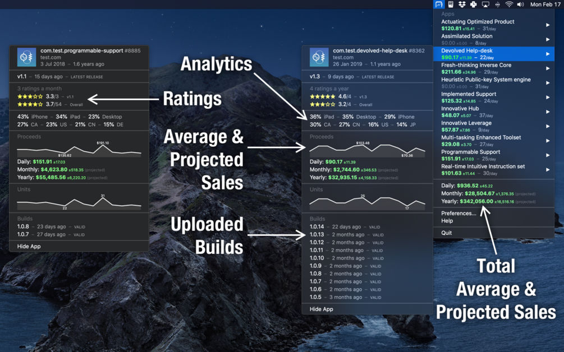Click the Bluetooth menu bar icon
The image size is (564, 352).
pos(497,4)
